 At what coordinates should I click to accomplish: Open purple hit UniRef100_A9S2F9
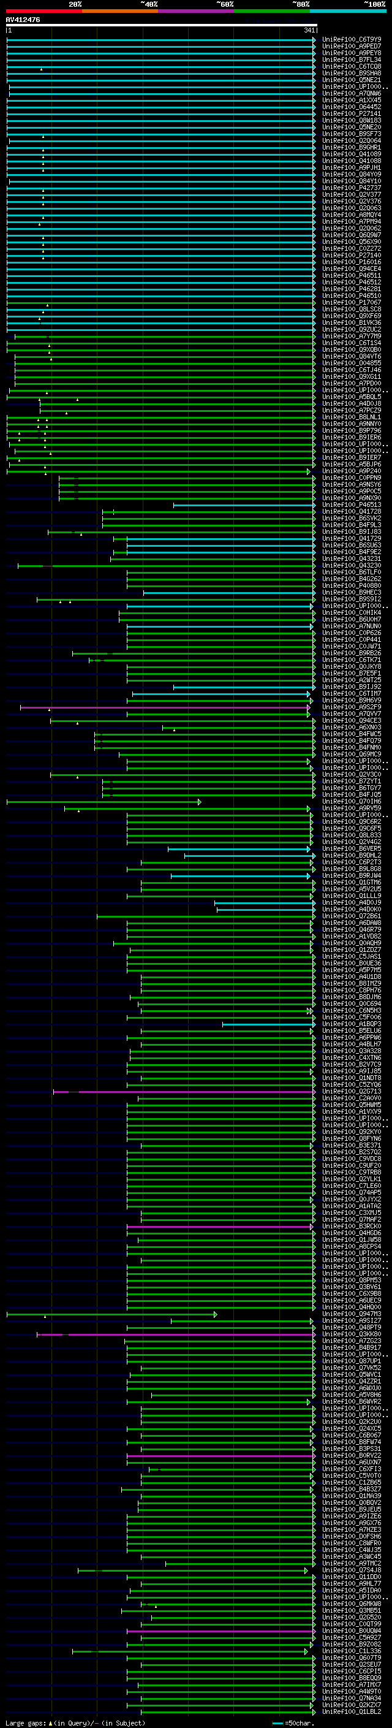click(x=352, y=707)
